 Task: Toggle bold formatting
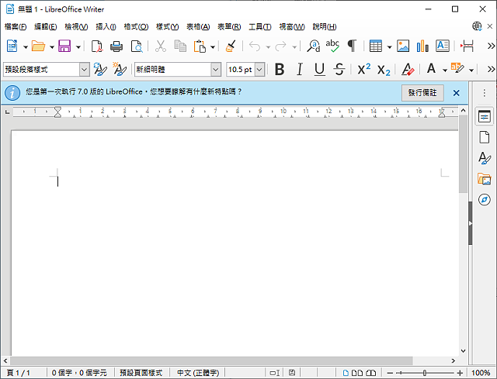280,69
